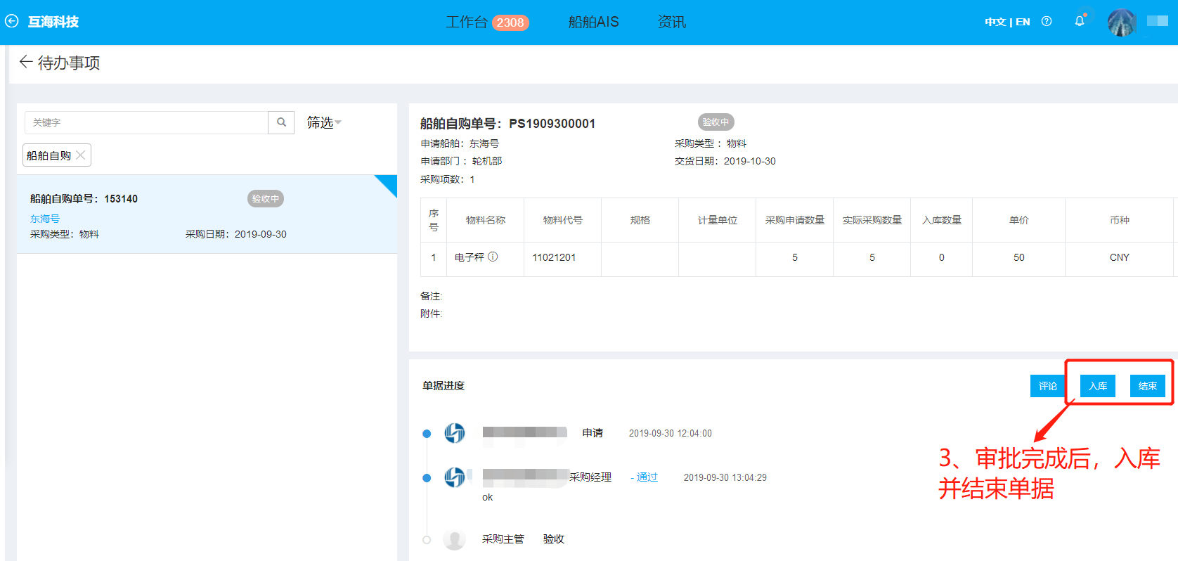
Task: Click the 交货日期 2019-10-30 text
Action: [725, 161]
